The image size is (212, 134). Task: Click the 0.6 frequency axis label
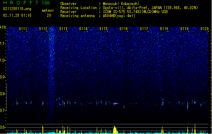coord(3,127)
